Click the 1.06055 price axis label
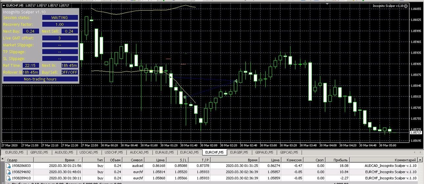Screen dimensions: 424x184 [x=416, y=9]
